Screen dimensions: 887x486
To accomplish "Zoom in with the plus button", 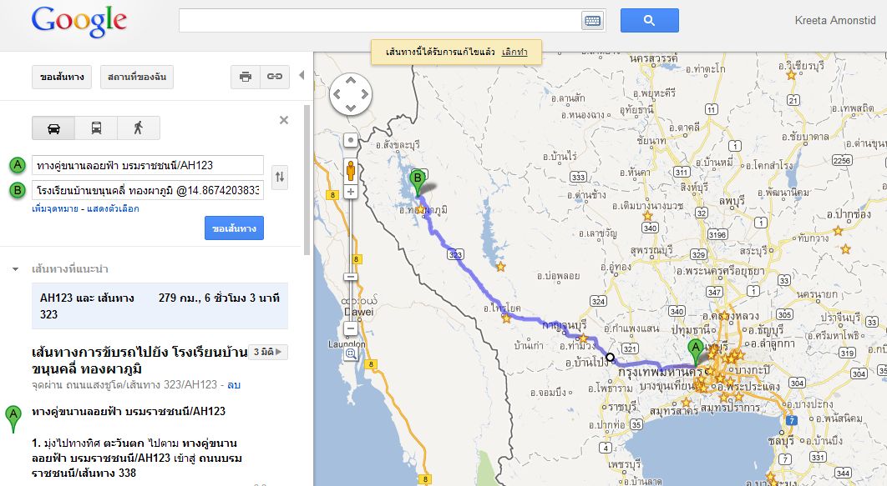I will pyautogui.click(x=351, y=192).
